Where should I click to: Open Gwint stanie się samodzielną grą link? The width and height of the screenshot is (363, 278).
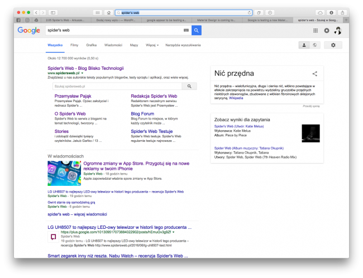click(71, 202)
